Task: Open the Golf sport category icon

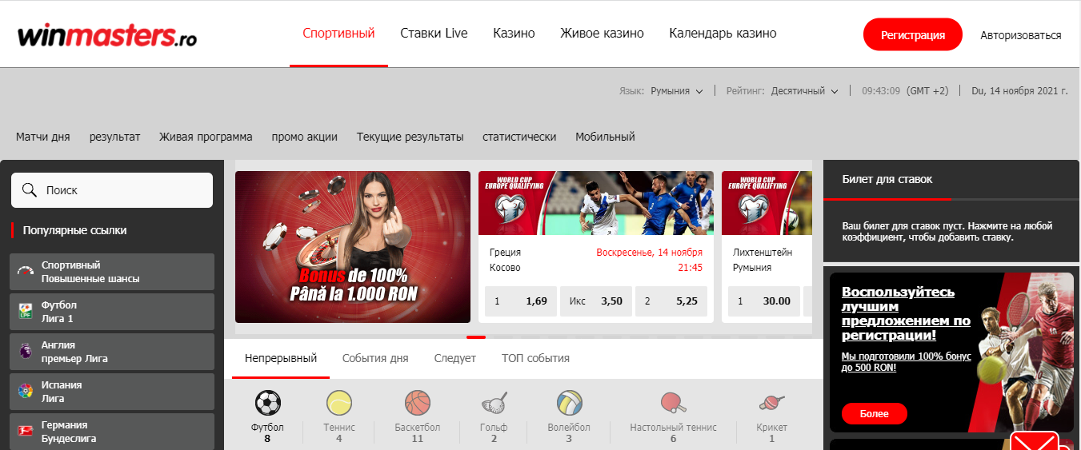Action: coord(494,403)
